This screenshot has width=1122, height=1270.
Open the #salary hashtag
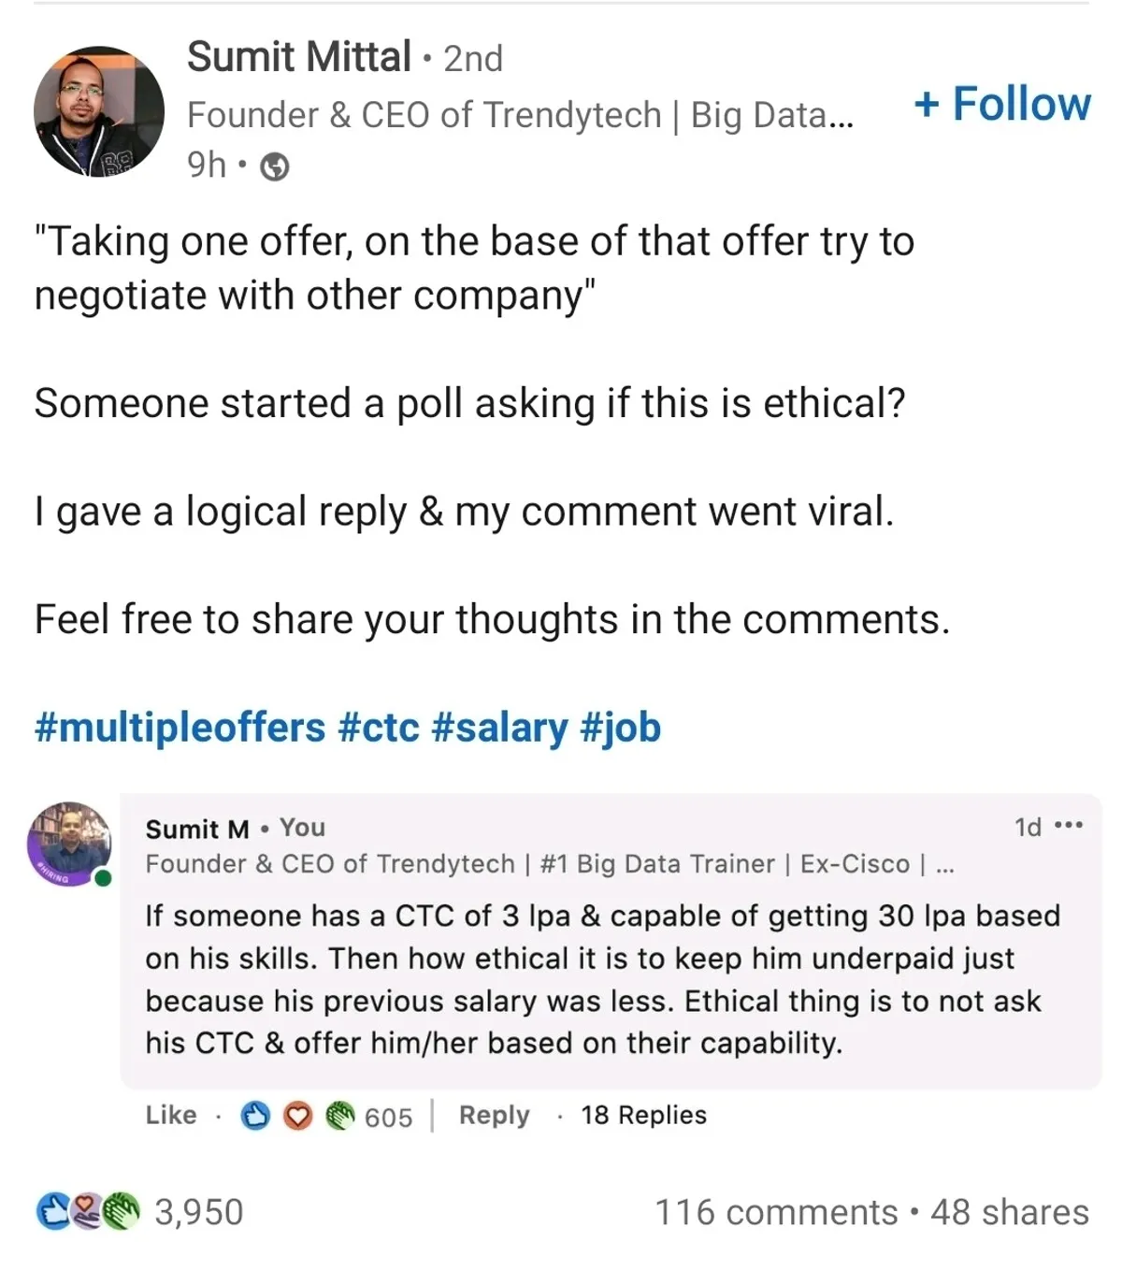click(x=499, y=728)
